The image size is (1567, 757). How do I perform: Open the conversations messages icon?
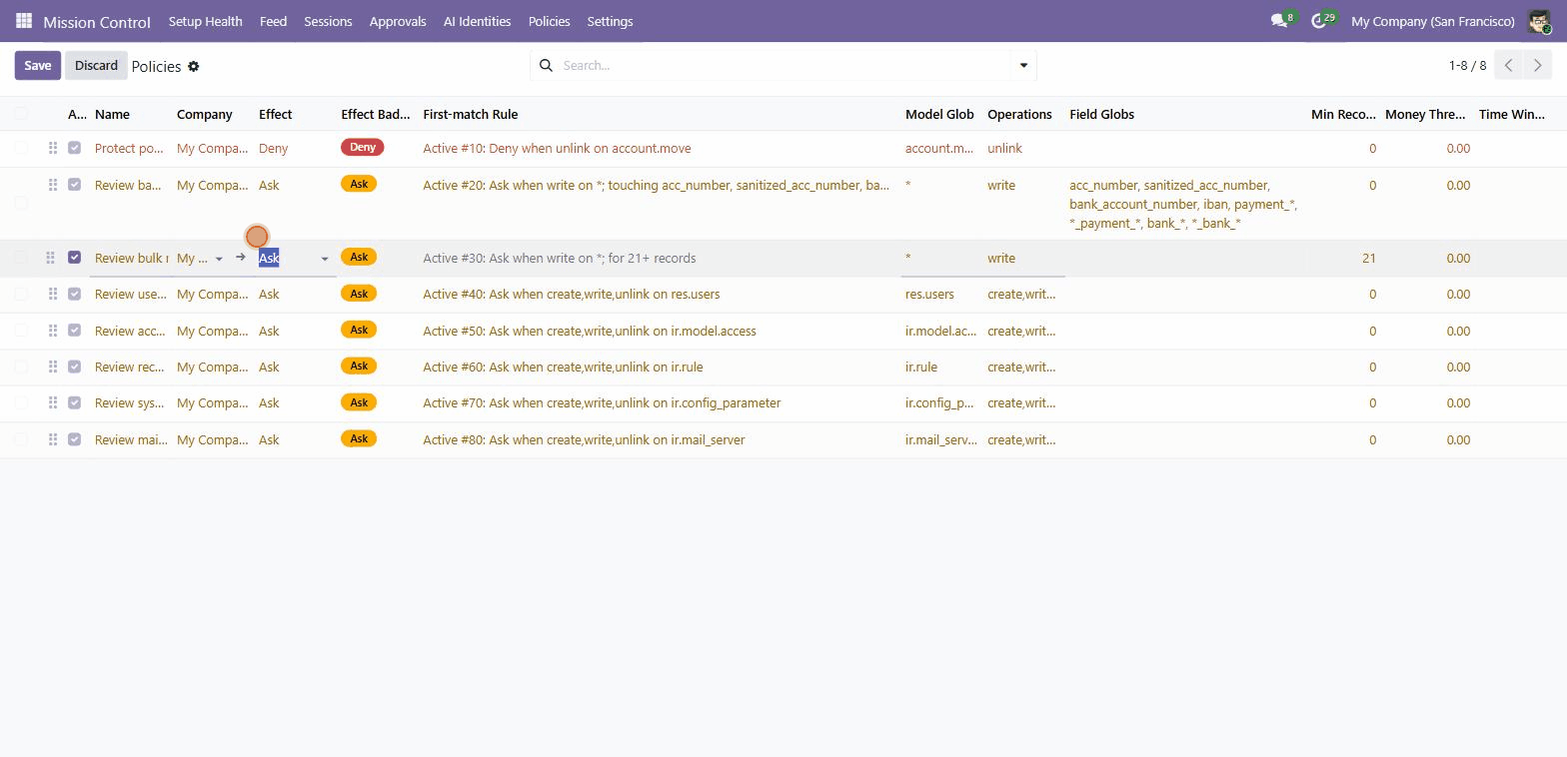[x=1278, y=21]
